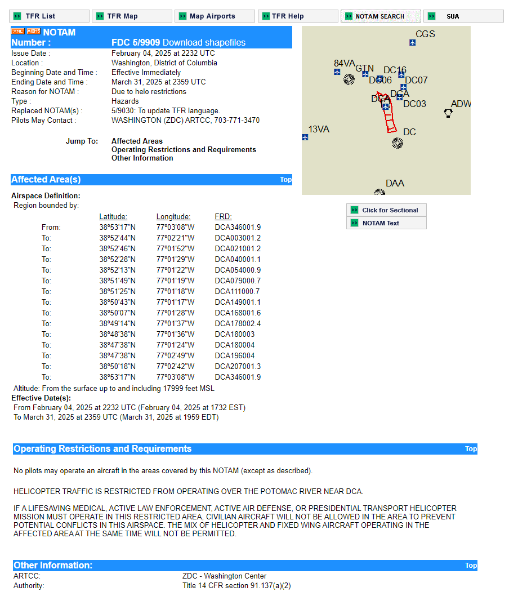
Task: Jump to Affected Areas section
Action: (137, 141)
